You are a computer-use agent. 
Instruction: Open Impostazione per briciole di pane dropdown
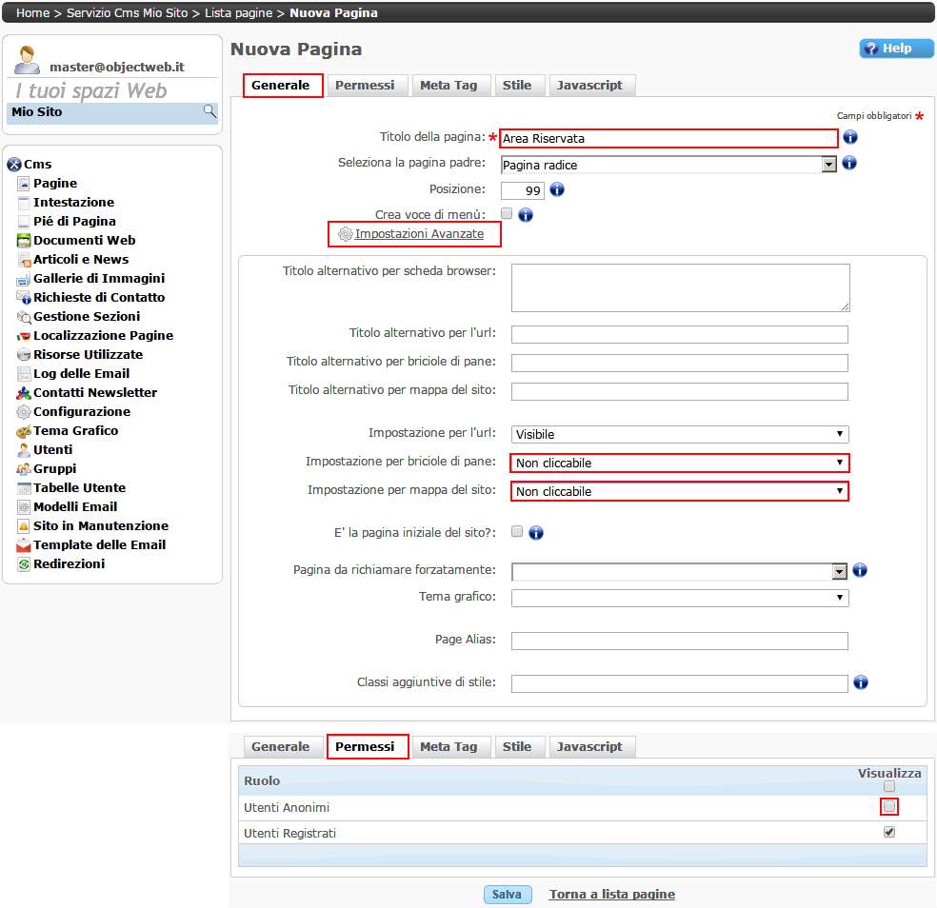[680, 464]
